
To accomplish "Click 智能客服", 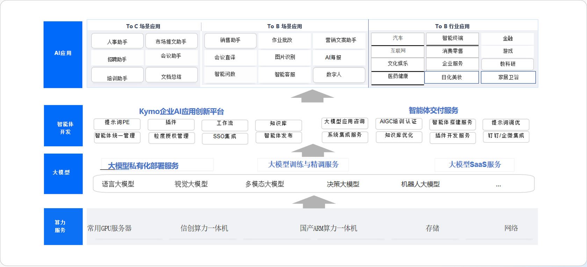I will 284,75.
